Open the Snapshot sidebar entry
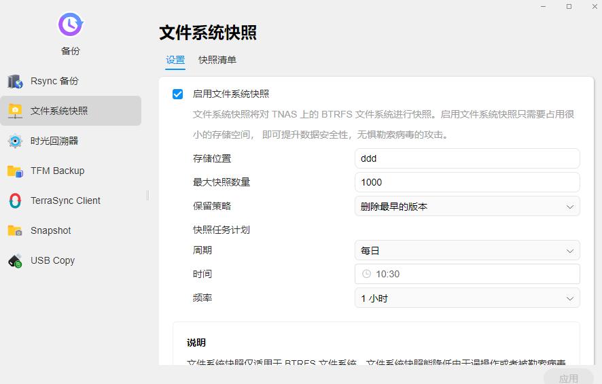 (x=71, y=230)
